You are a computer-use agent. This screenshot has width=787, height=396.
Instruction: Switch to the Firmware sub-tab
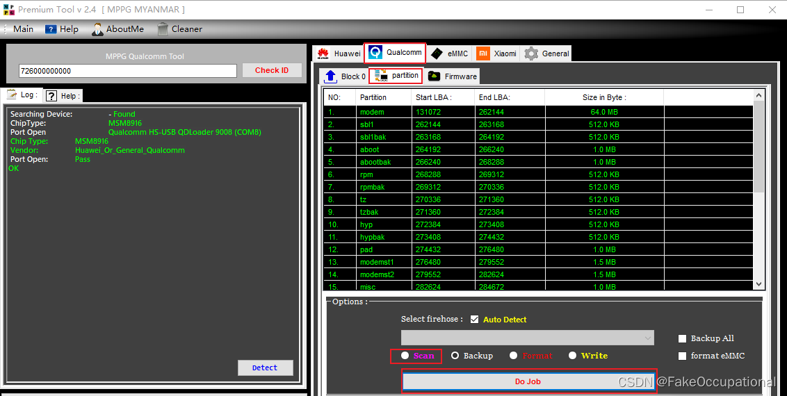[452, 76]
